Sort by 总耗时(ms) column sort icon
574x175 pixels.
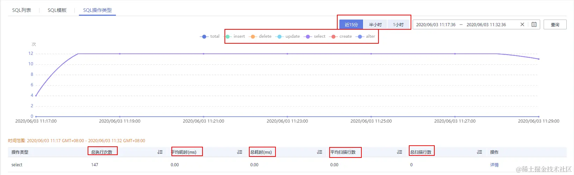click(319, 152)
